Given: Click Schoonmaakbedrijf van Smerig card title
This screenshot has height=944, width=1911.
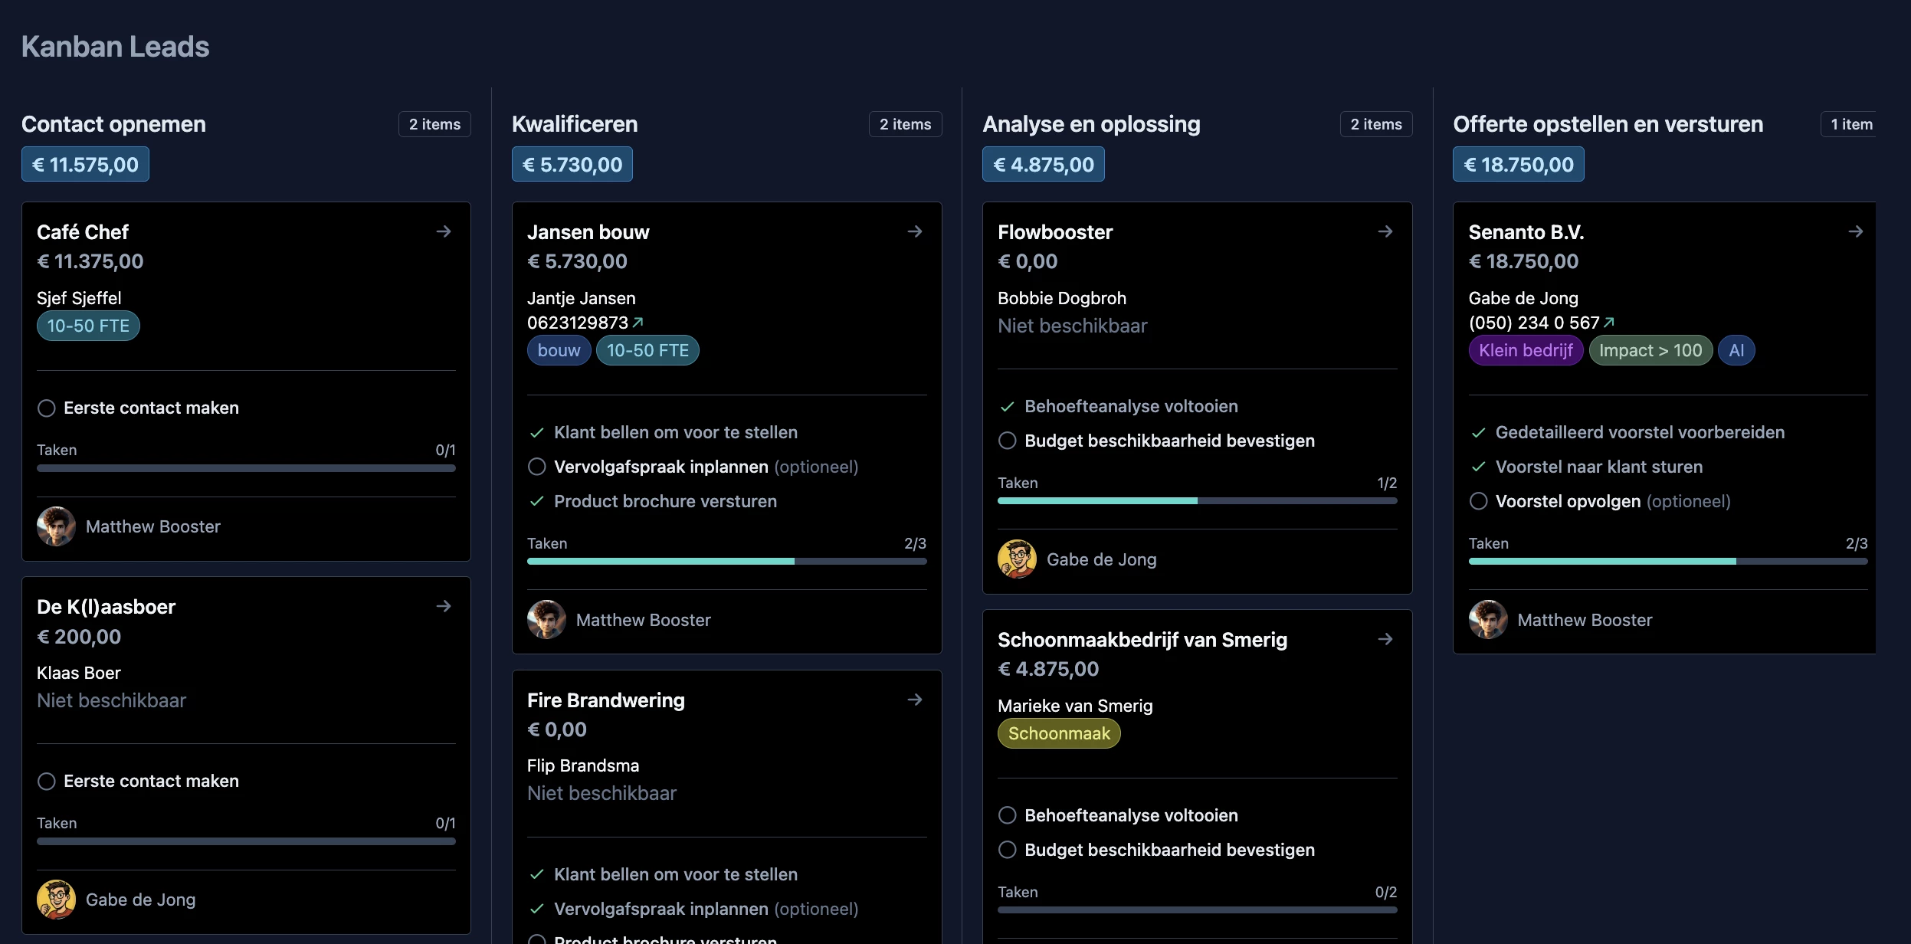Looking at the screenshot, I should (1142, 640).
